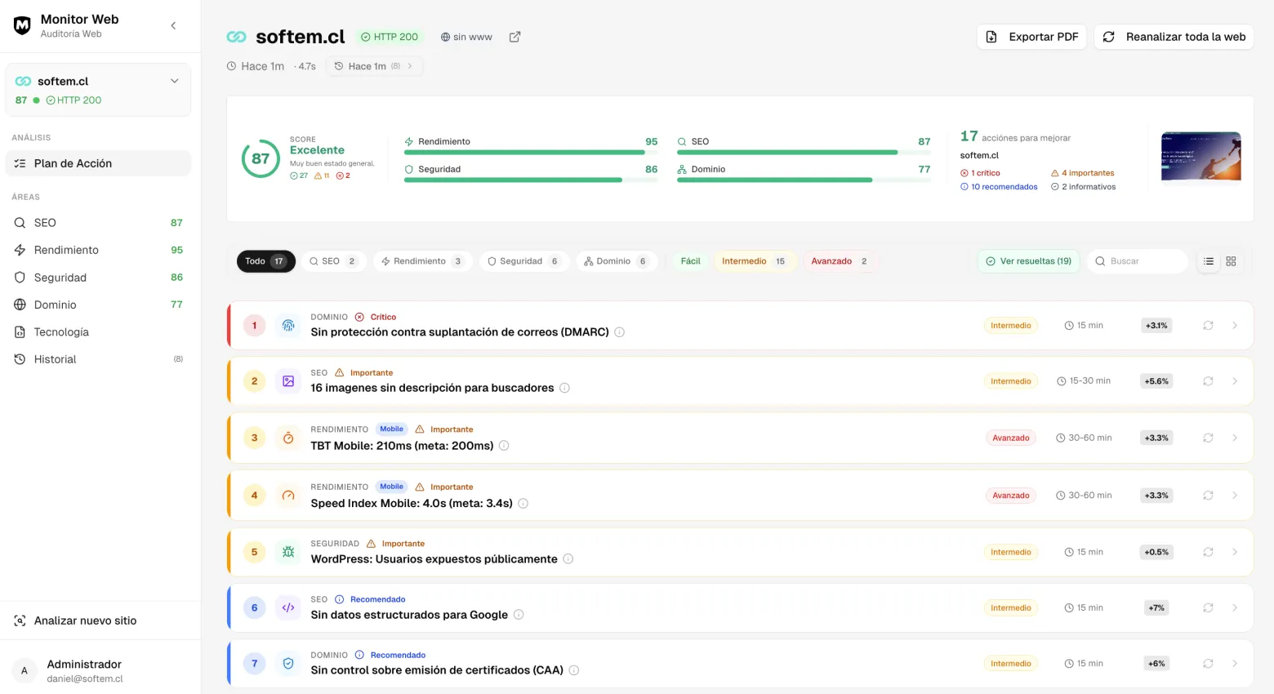Open the Hace 1m history dropdown

[x=374, y=66]
